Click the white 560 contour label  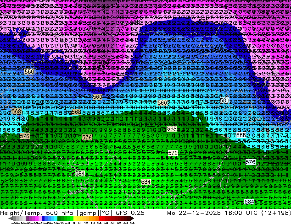click(224, 101)
